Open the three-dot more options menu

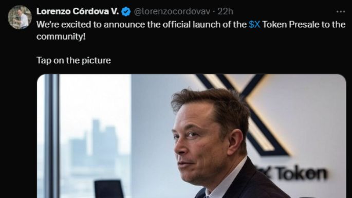pyautogui.click(x=341, y=11)
